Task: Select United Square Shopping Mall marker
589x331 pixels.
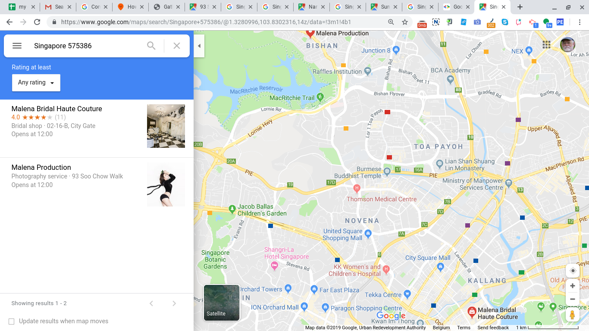Action: click(368, 233)
